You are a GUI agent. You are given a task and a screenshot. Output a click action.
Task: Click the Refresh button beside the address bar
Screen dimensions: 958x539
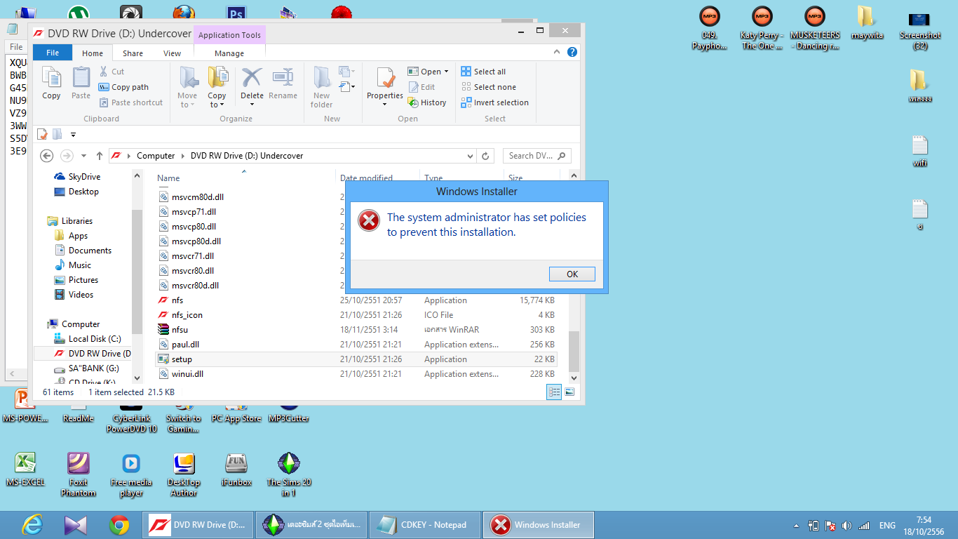pos(485,156)
